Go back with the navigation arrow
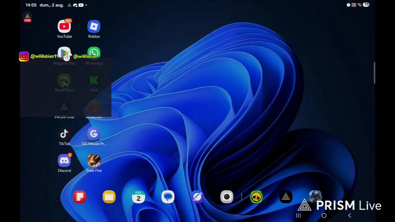This screenshot has width=395, height=222. 350,216
